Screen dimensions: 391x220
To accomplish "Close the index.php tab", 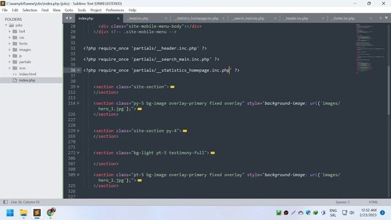I will click(x=118, y=18).
